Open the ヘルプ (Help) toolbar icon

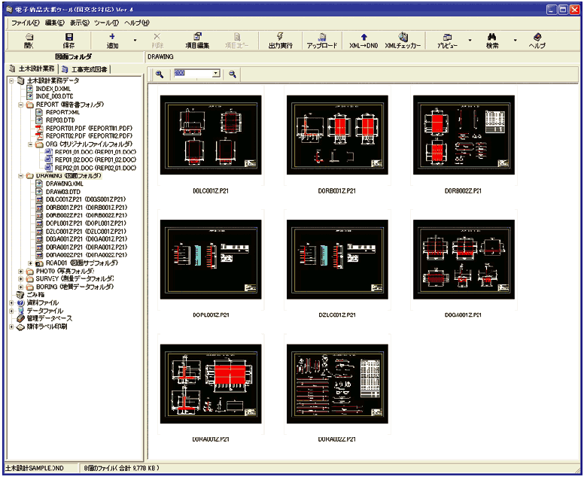[x=537, y=40]
